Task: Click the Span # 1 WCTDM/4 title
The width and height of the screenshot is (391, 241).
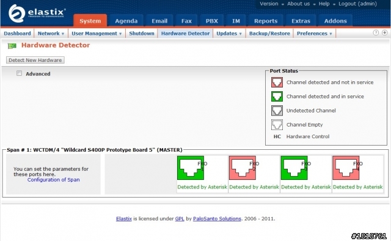Action: point(95,150)
